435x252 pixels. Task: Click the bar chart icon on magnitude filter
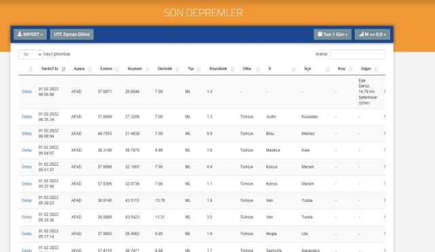pos(361,34)
